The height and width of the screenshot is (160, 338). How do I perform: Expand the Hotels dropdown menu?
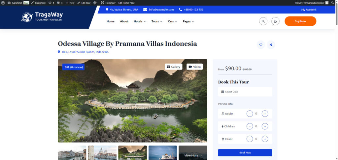point(140,21)
